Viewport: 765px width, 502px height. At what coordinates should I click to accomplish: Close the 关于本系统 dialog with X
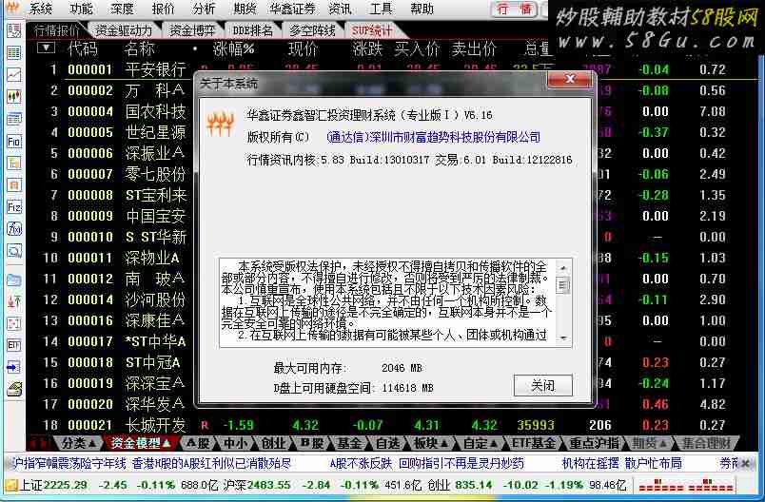coord(570,79)
